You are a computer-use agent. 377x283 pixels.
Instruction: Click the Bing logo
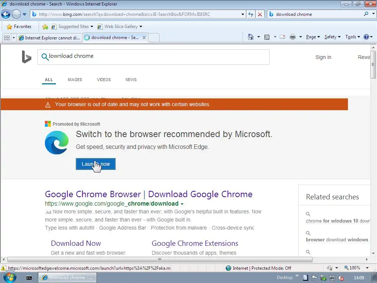tap(27, 57)
